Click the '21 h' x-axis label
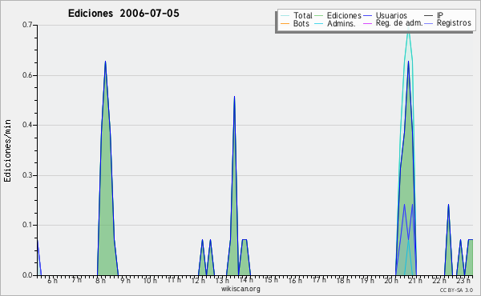The image size is (481, 296). pyautogui.click(x=415, y=281)
